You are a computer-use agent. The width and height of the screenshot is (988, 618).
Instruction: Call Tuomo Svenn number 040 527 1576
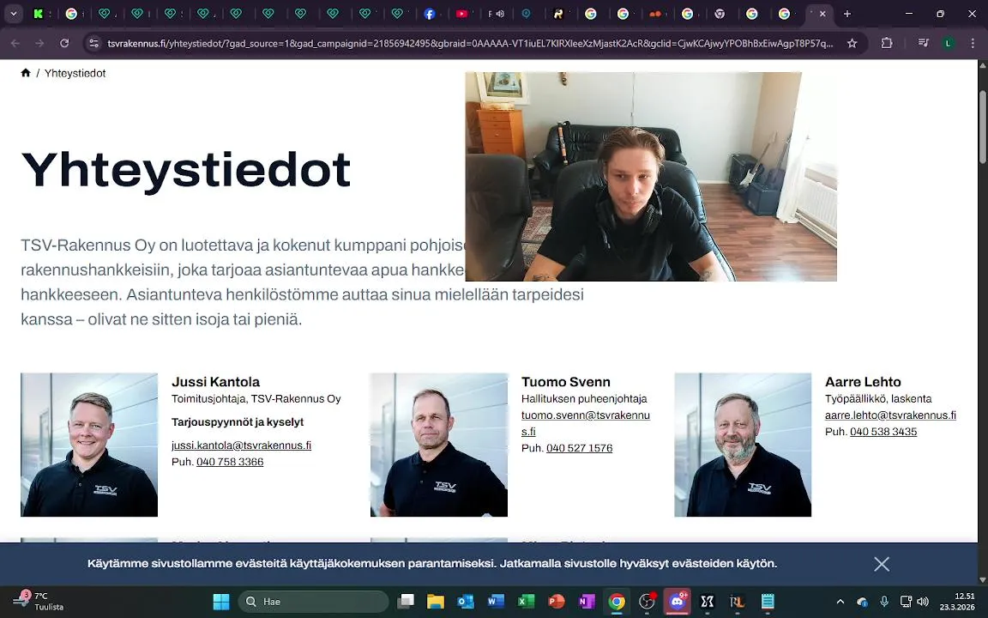pyautogui.click(x=579, y=448)
